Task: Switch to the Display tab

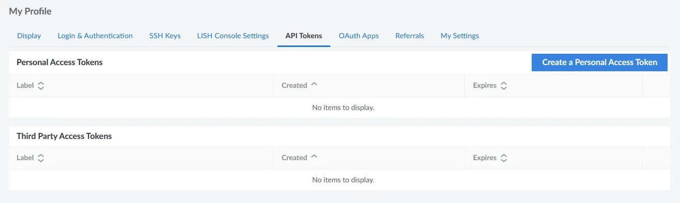Action: point(29,36)
